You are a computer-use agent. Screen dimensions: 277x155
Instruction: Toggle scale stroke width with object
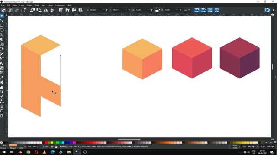click(196, 10)
